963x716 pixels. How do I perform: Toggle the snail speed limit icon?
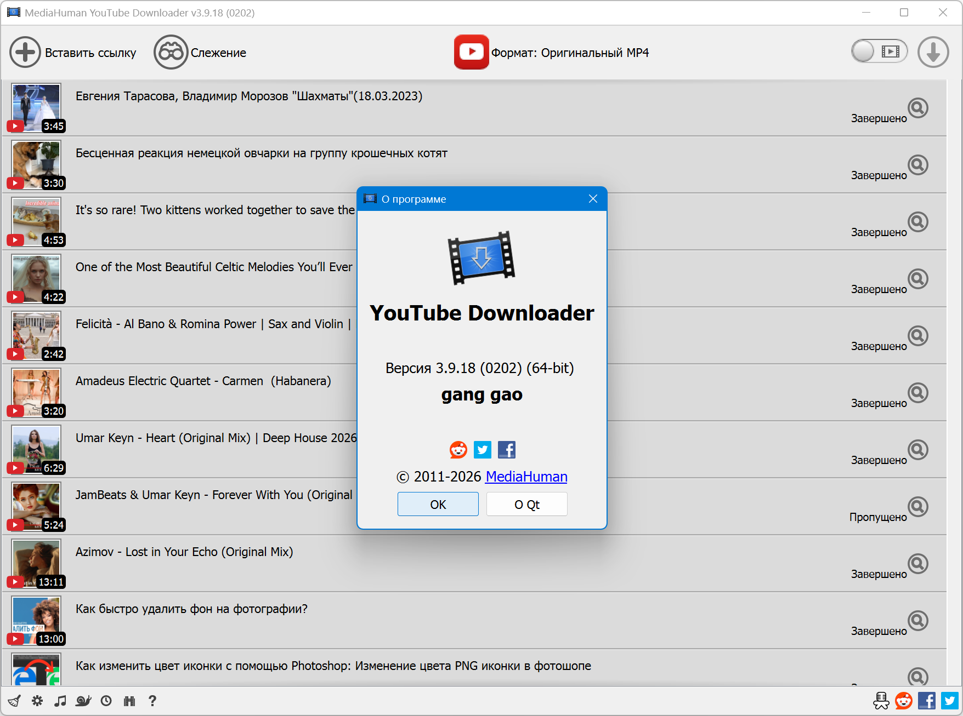83,701
